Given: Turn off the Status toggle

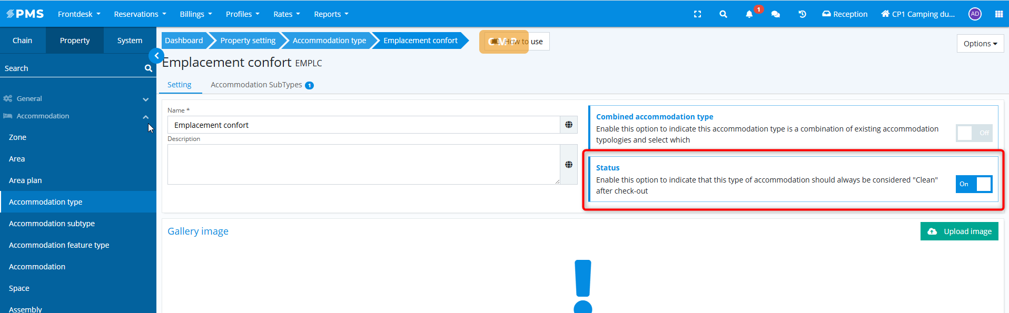Looking at the screenshot, I should coord(974,184).
